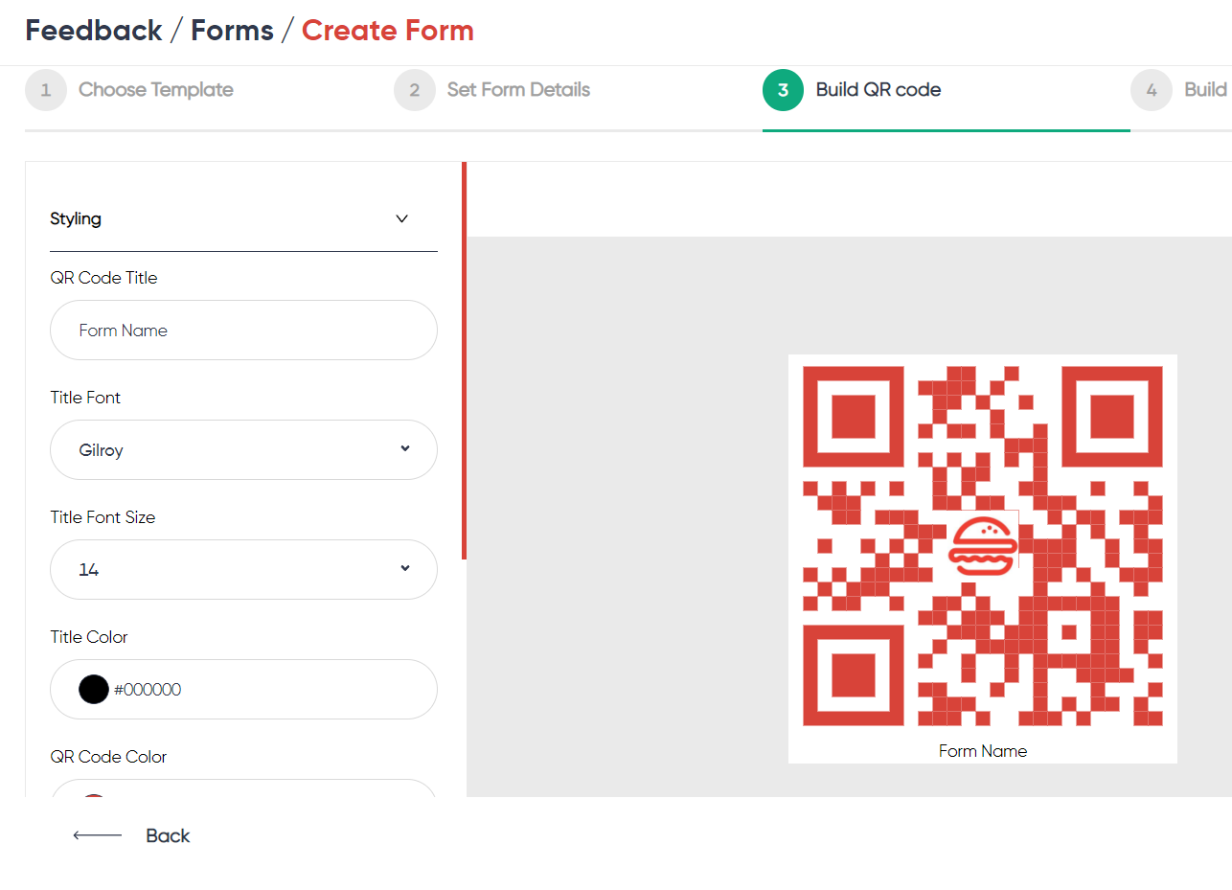The height and width of the screenshot is (890, 1232).
Task: Go to step 1 Choose Template
Action: [x=129, y=90]
